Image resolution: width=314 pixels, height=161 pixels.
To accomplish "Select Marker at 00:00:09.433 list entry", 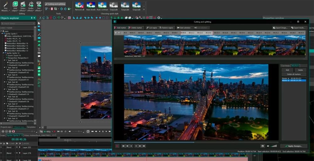I will coord(294,79).
